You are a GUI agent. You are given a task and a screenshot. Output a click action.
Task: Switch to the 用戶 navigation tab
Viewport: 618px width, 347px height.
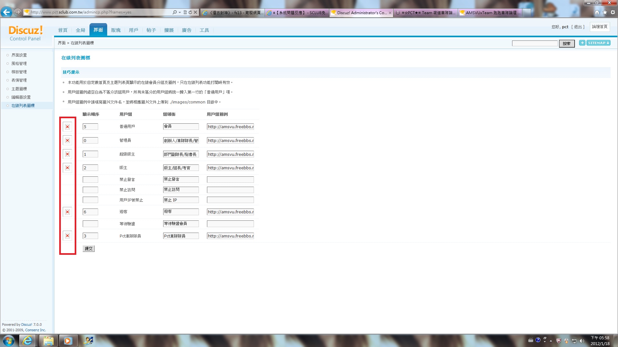coord(133,30)
